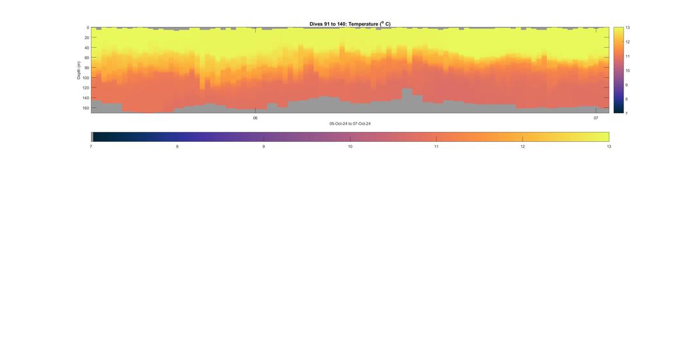Click the "12" label under horizontal colorbar
Screen dimensions: 700x363
pyautogui.click(x=523, y=146)
